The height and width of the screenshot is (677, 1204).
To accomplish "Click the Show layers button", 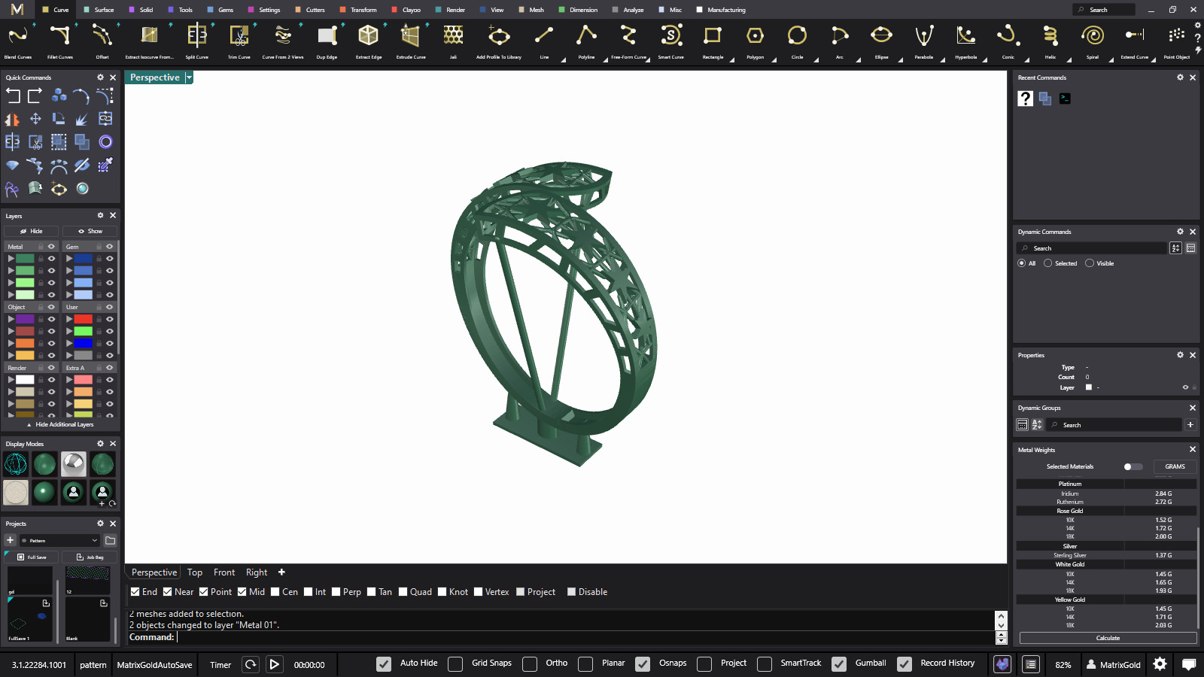I will click(x=90, y=231).
